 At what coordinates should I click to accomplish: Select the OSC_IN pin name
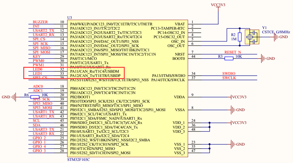click(x=178, y=42)
